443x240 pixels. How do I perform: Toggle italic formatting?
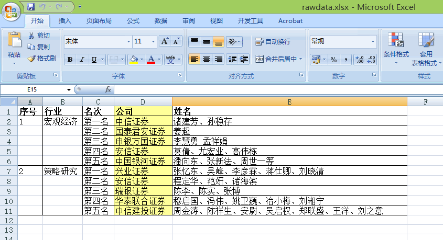tap(82, 60)
